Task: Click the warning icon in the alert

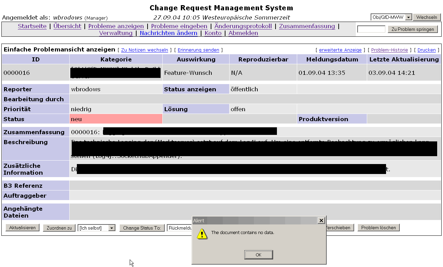Action: (202, 234)
